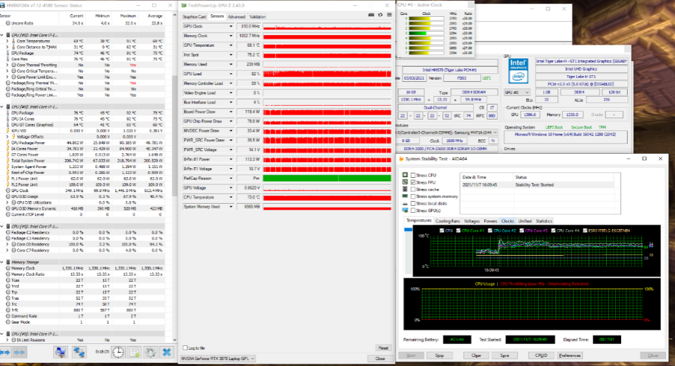This screenshot has height=366, width=675.
Task: Click GPU-Z screenshot camera icon
Action: 371,16
